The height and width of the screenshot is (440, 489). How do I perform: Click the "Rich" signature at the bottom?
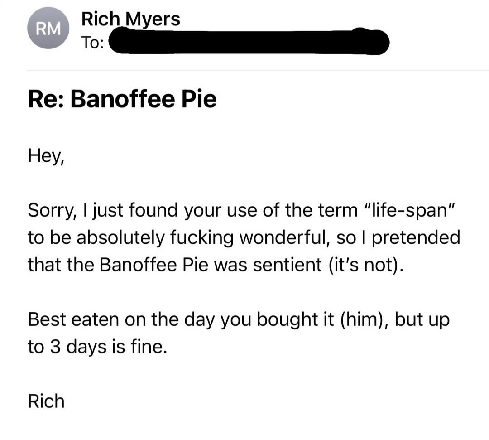(x=46, y=401)
